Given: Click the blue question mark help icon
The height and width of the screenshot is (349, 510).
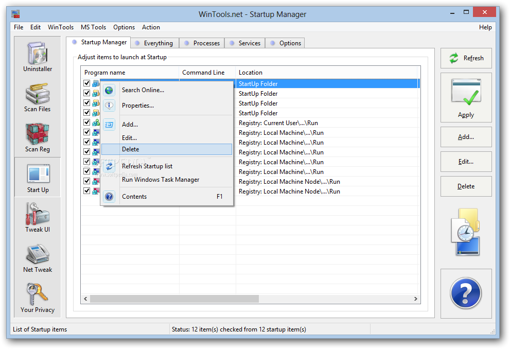Looking at the screenshot, I should click(x=466, y=293).
